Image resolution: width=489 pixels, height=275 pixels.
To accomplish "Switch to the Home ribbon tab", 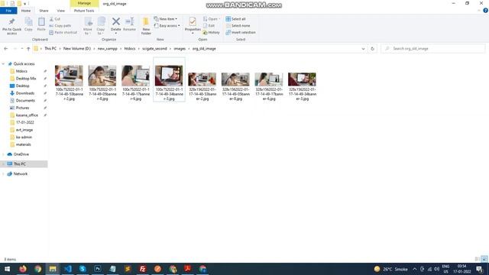I will click(x=26, y=11).
